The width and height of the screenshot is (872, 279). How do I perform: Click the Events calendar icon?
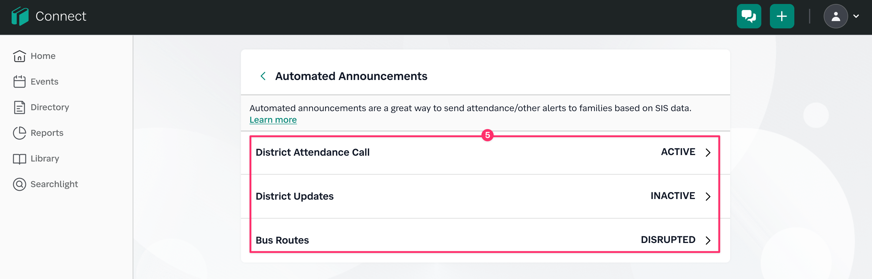coord(19,82)
